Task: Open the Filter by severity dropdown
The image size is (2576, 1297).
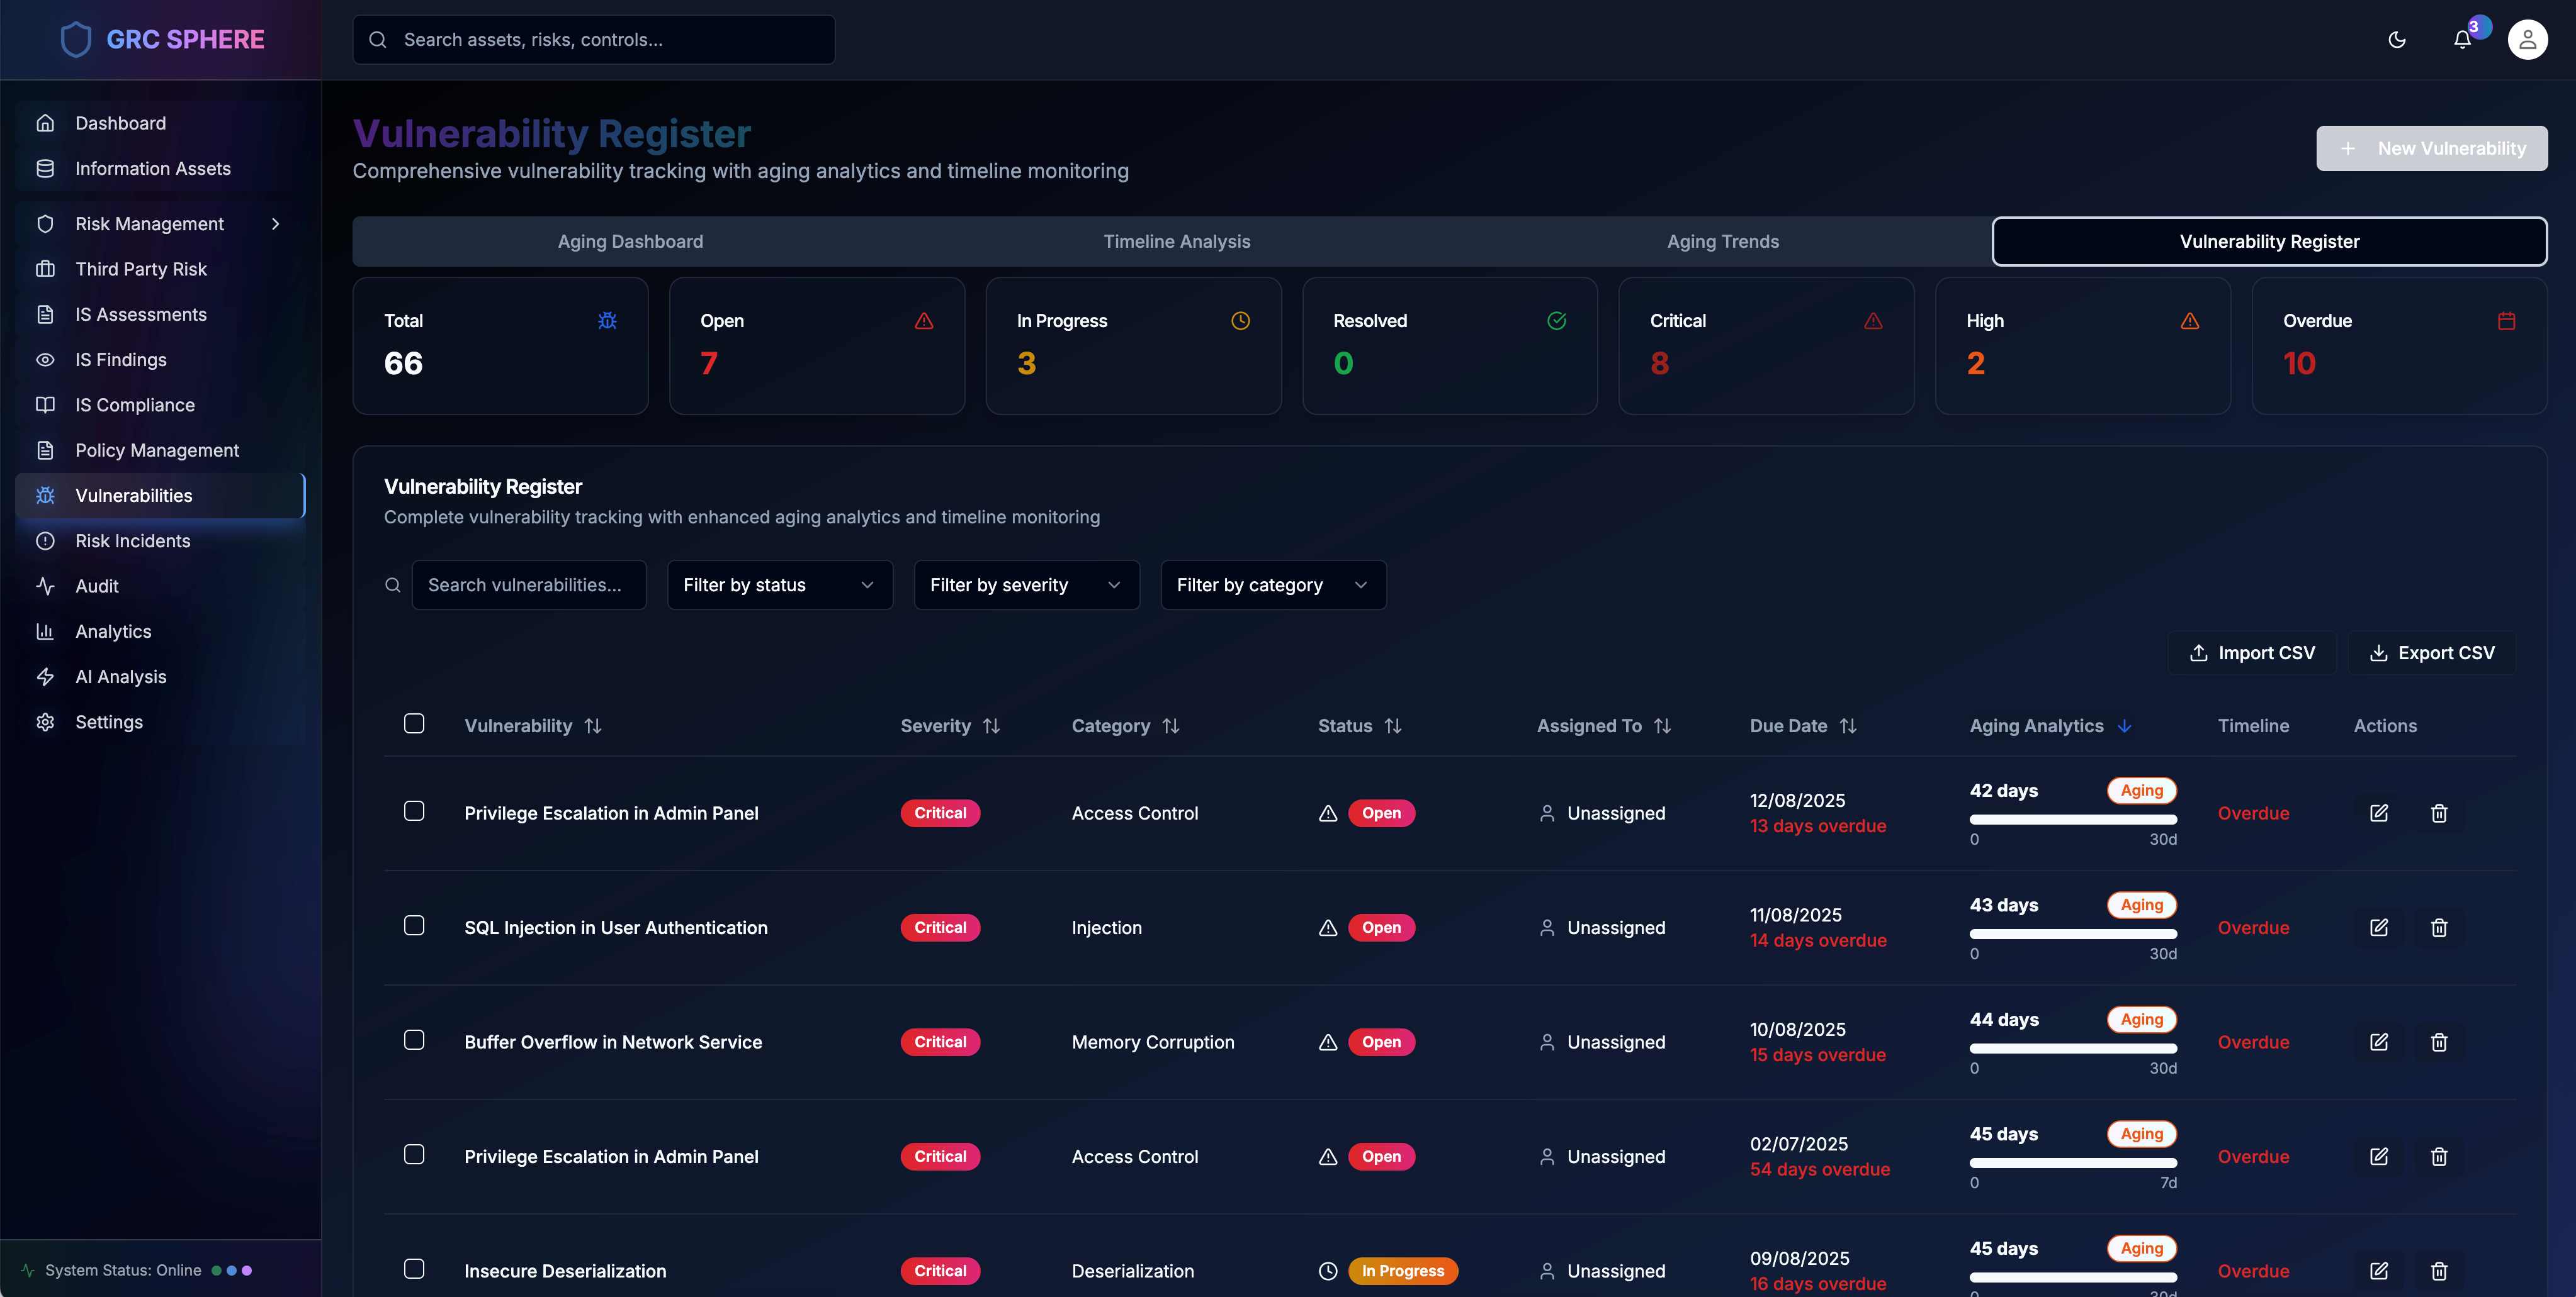Action: (x=1025, y=586)
